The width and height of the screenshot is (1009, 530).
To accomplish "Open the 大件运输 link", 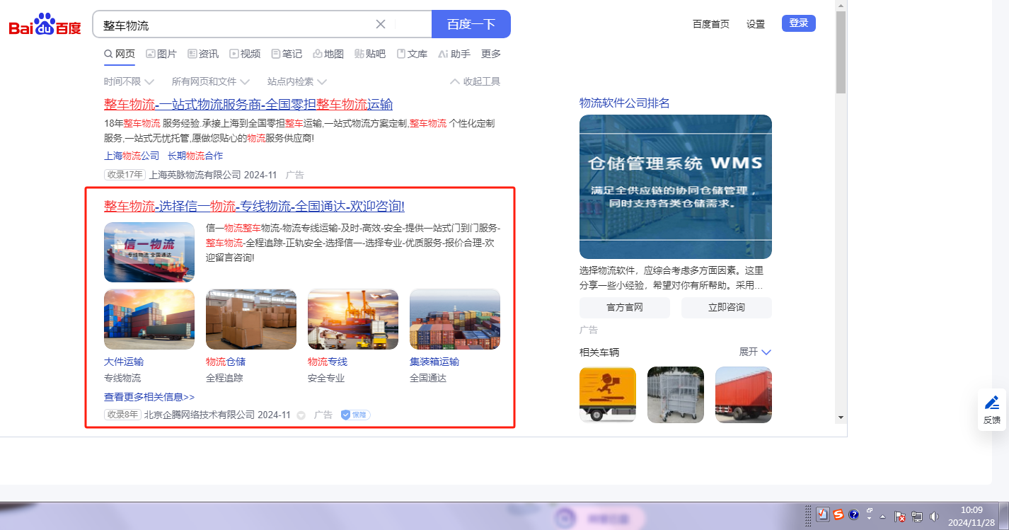I will tap(124, 362).
